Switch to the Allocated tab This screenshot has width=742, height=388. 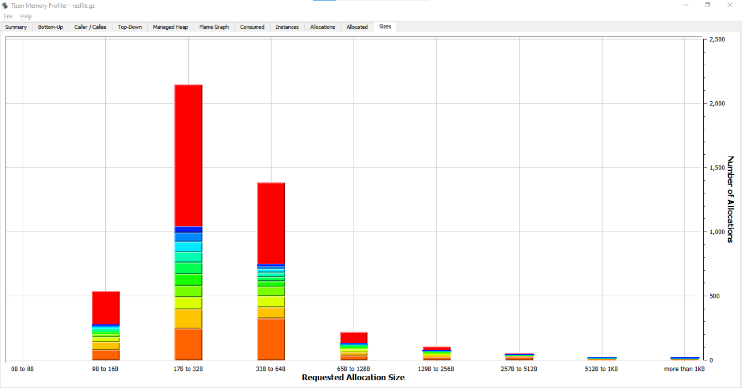coord(357,27)
